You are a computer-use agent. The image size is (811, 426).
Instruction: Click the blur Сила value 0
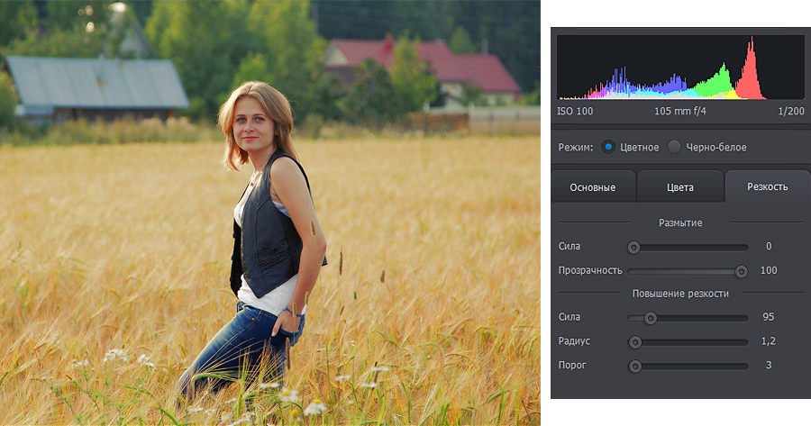(768, 247)
